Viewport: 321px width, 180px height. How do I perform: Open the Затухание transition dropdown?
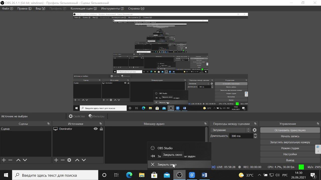231,130
